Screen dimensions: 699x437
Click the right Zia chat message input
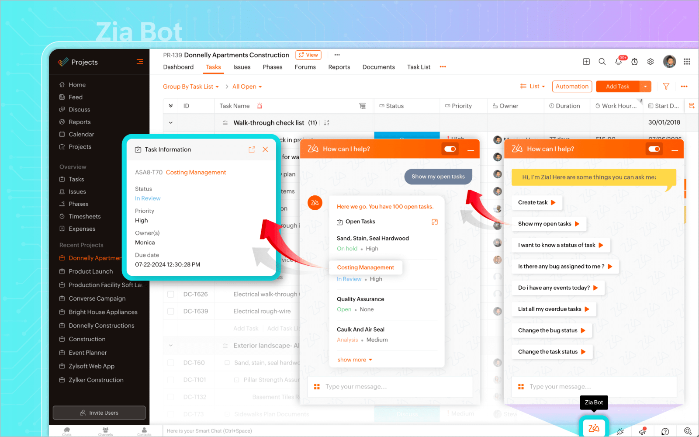594,387
